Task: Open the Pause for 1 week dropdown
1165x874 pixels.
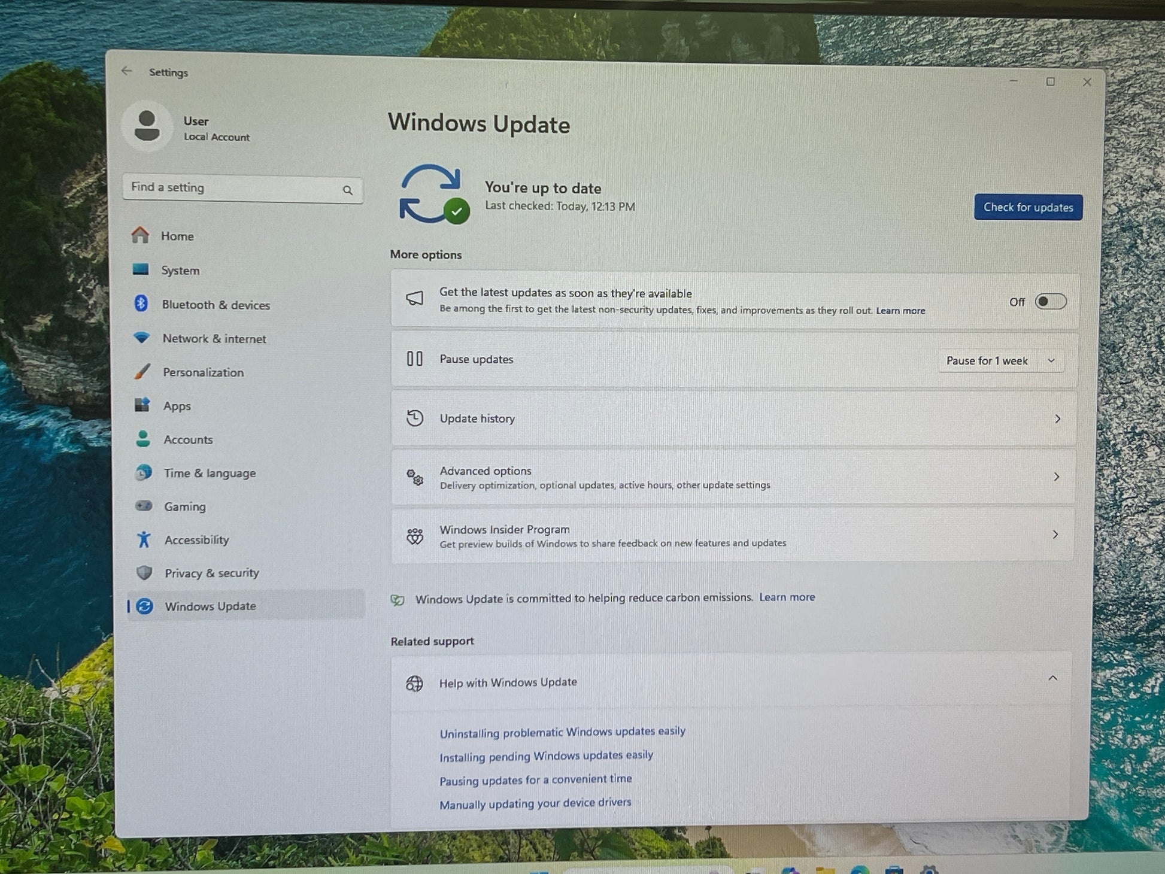Action: (1001, 360)
